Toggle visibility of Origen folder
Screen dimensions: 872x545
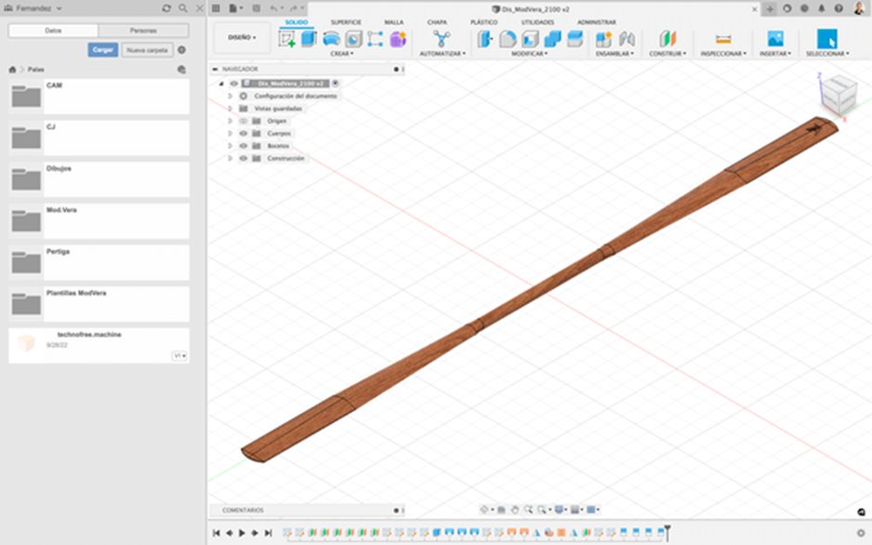pos(244,121)
